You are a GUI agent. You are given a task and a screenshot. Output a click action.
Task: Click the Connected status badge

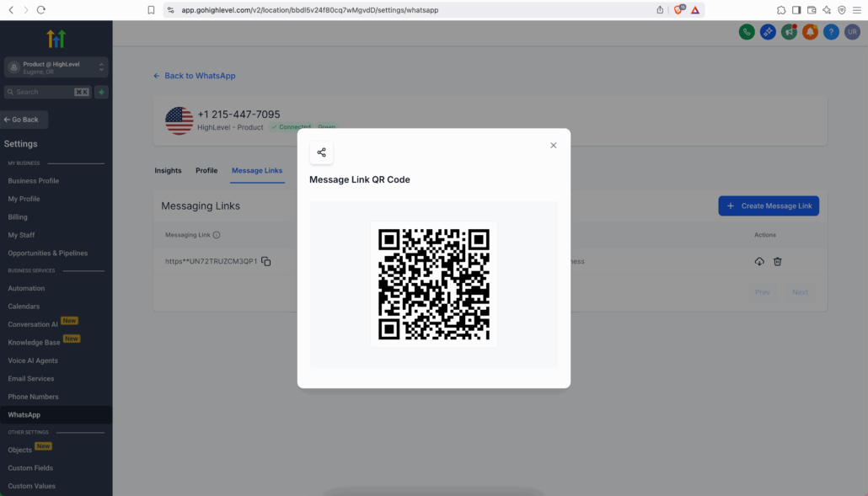click(292, 127)
